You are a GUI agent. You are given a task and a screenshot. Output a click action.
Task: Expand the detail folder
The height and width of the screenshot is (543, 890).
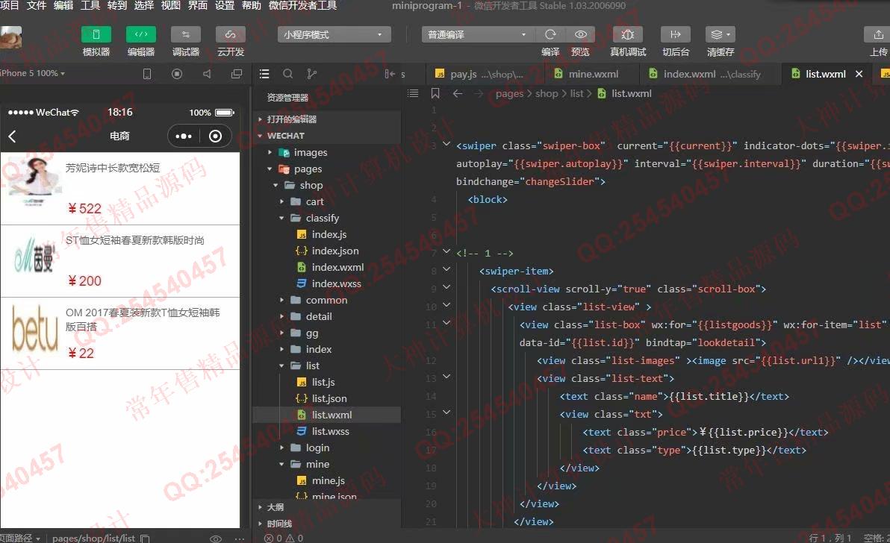(x=327, y=316)
